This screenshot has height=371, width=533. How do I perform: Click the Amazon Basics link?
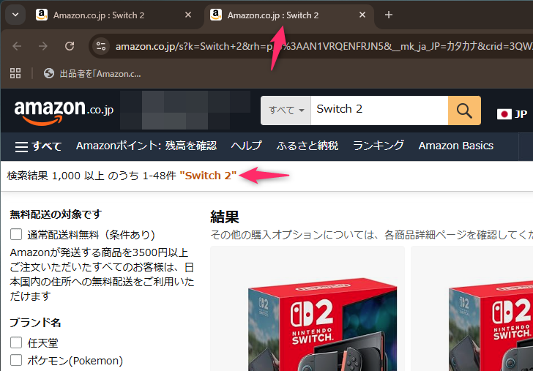455,146
